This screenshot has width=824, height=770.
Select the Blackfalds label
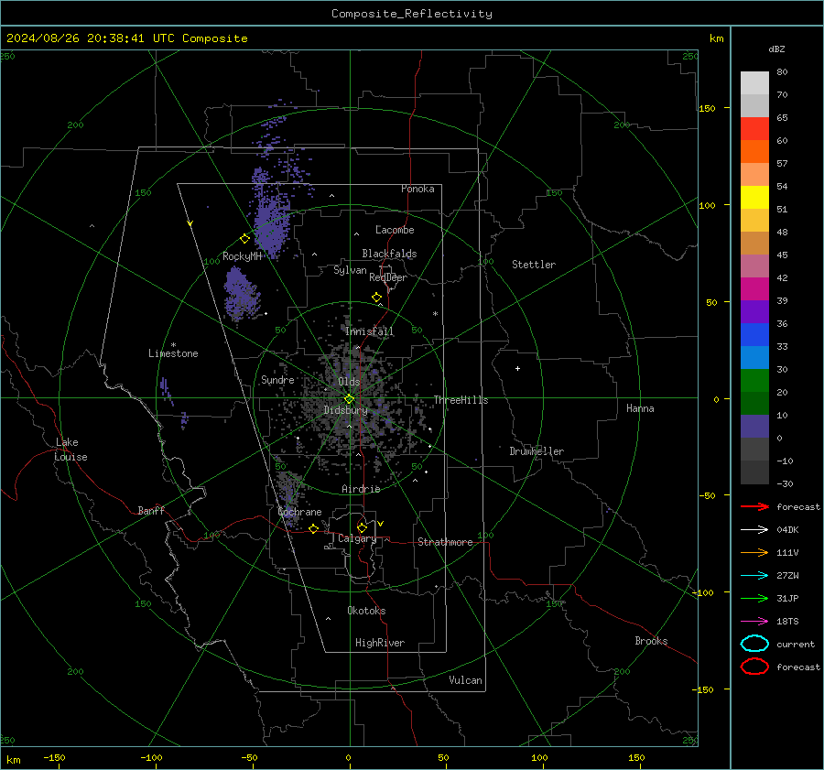tap(389, 254)
